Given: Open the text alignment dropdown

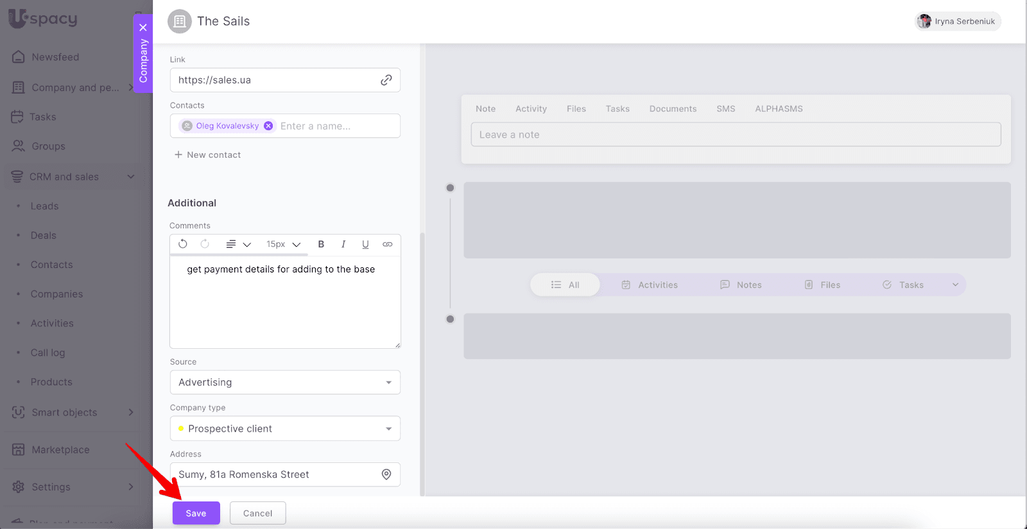Looking at the screenshot, I should (x=237, y=244).
